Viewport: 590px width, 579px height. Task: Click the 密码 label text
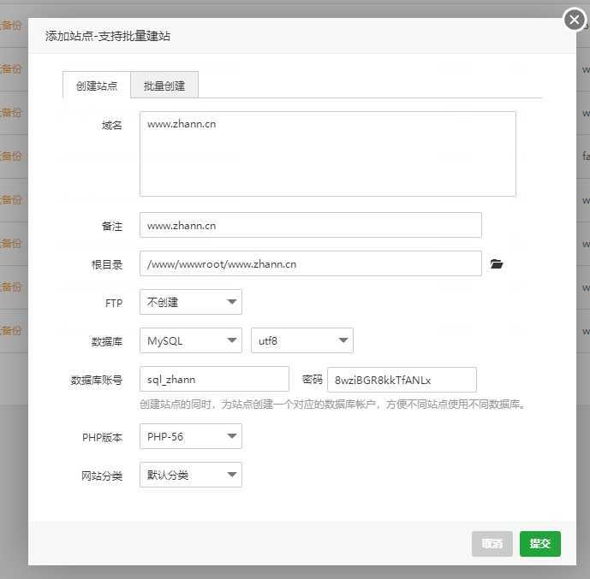tap(313, 380)
